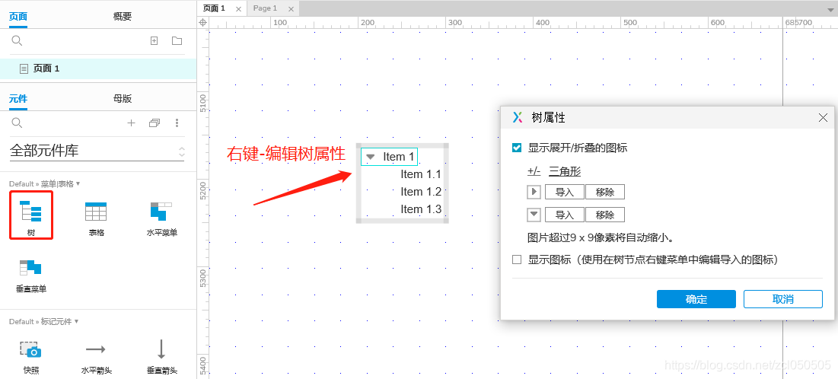This screenshot has width=838, height=379.
Task: Click 取消 to cancel tree properties
Action: [x=783, y=299]
